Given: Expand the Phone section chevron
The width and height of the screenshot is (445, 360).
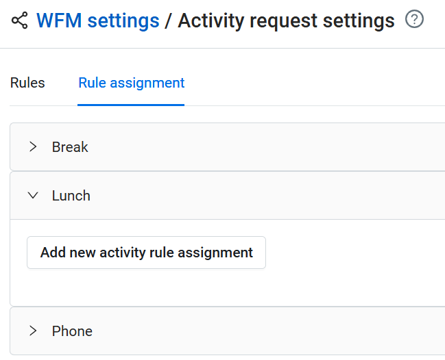Looking at the screenshot, I should [33, 331].
